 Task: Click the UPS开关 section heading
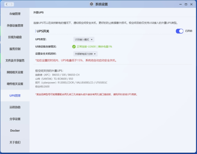click(x=43, y=31)
